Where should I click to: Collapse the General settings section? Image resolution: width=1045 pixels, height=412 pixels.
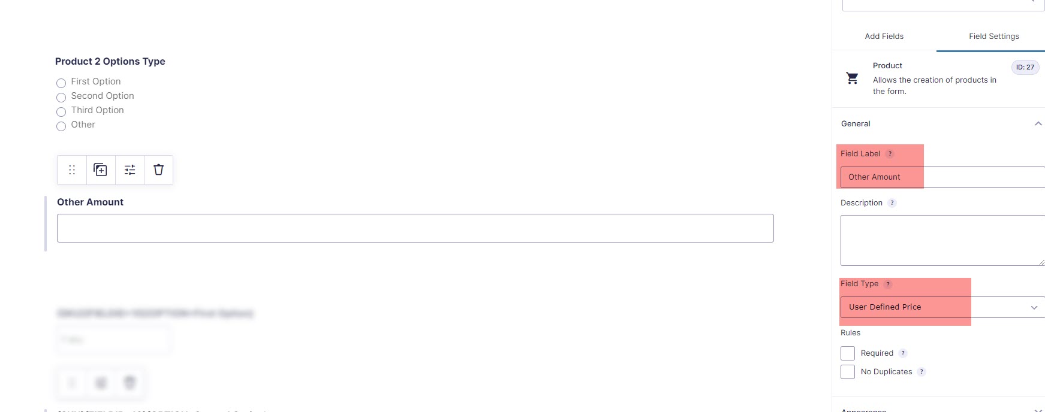pyautogui.click(x=1038, y=124)
